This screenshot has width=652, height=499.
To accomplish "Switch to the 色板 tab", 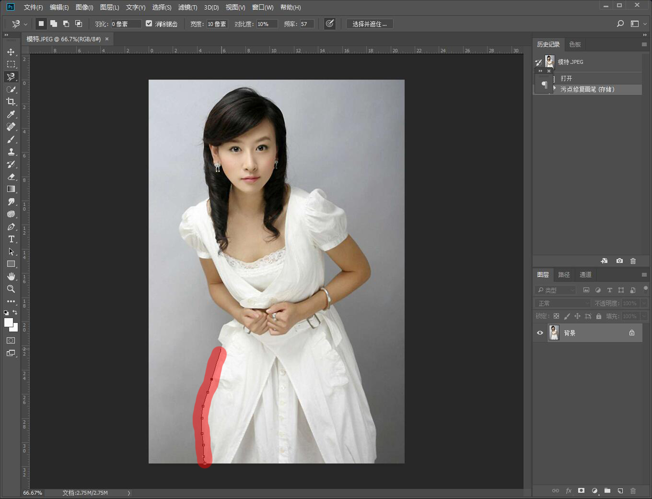I will [x=575, y=45].
